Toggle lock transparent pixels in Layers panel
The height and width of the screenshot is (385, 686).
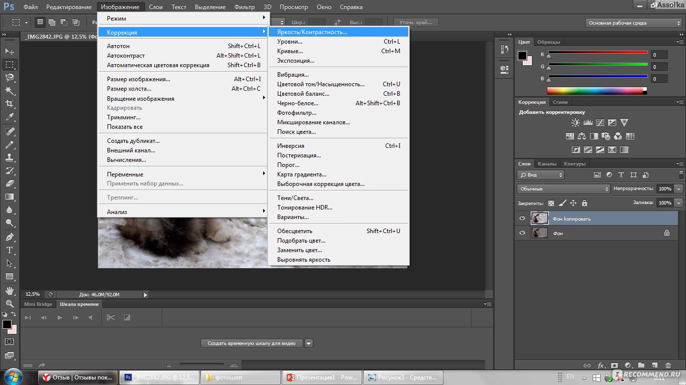click(x=551, y=203)
